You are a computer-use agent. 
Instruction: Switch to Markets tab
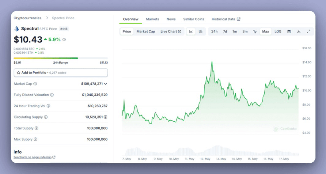(152, 19)
